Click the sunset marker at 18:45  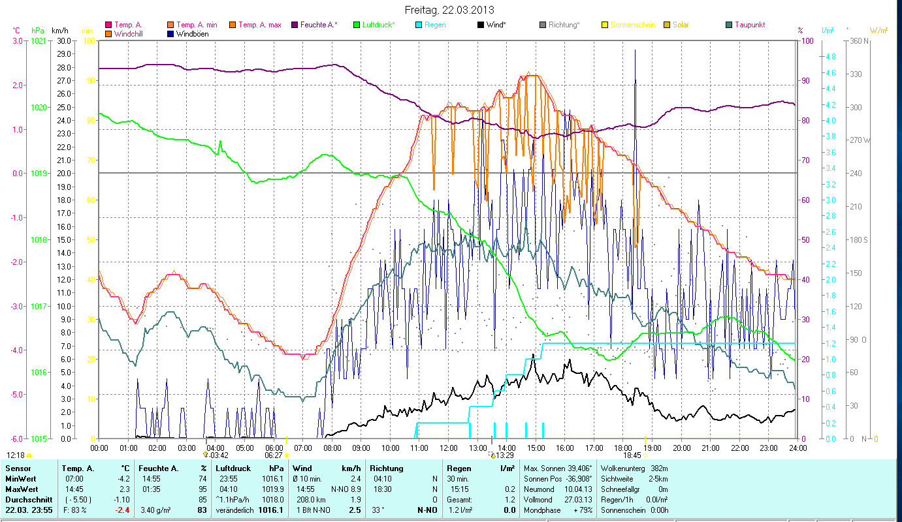pyautogui.click(x=645, y=455)
